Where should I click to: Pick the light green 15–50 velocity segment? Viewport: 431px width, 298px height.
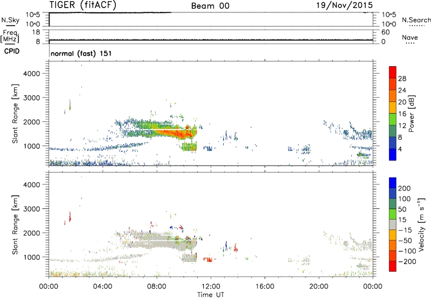coord(393,214)
